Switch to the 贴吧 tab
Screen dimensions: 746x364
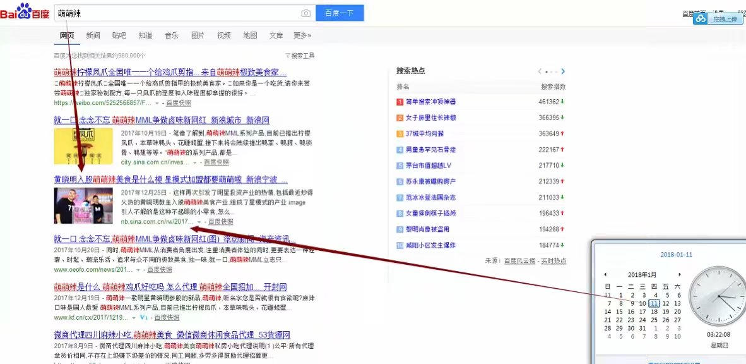[x=119, y=35]
